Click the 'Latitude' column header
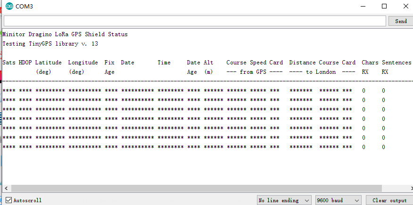The height and width of the screenshot is (205, 413). 49,63
